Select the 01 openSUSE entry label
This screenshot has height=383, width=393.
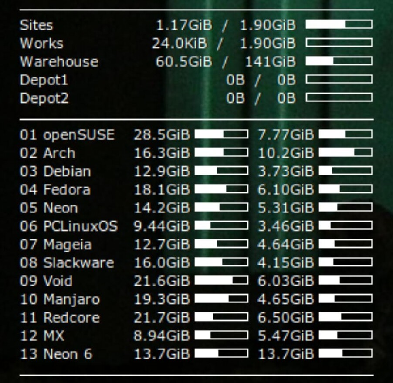coord(67,134)
